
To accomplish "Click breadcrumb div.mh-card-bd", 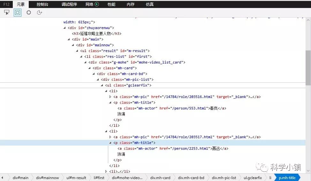I will click(x=191, y=177).
